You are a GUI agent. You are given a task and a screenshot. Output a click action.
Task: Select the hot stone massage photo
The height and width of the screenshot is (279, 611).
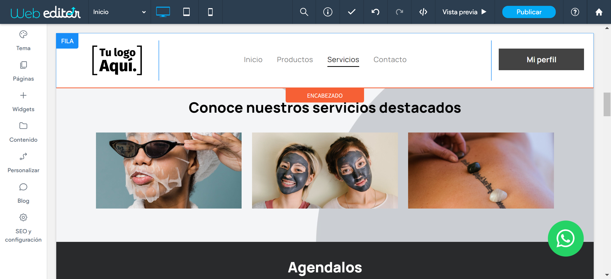click(x=481, y=170)
